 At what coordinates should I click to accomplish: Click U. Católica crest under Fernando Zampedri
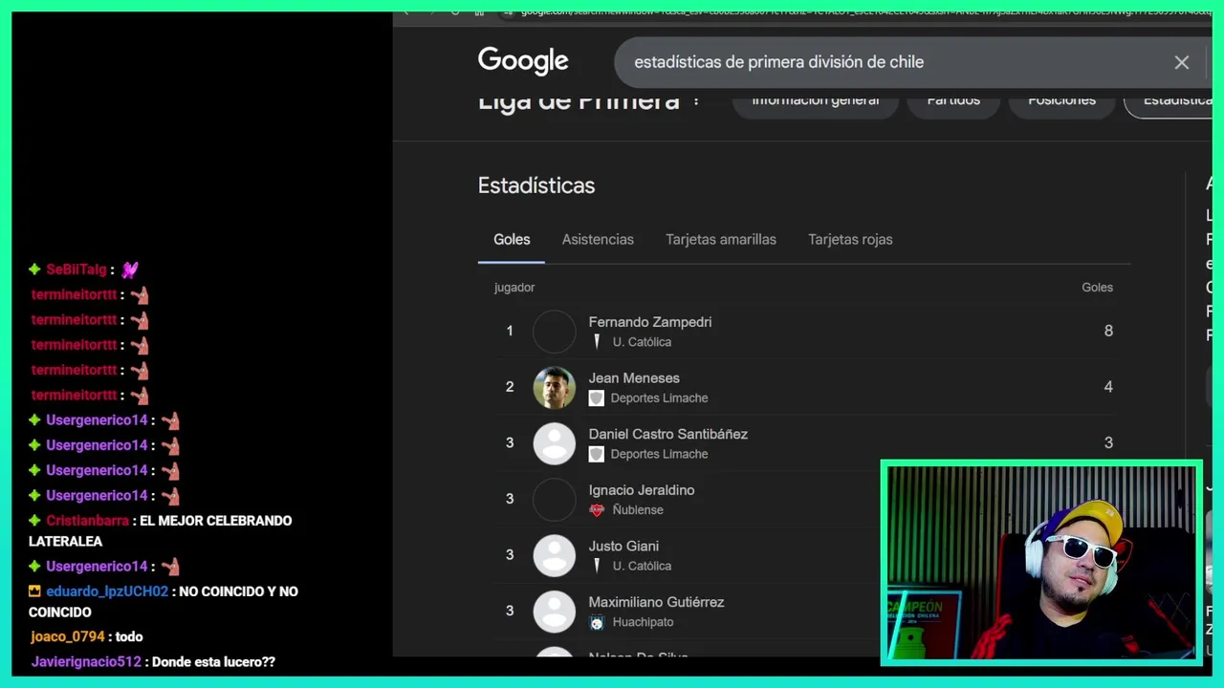point(597,342)
